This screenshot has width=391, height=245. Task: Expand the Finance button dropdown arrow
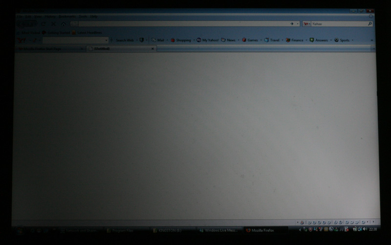click(x=306, y=40)
